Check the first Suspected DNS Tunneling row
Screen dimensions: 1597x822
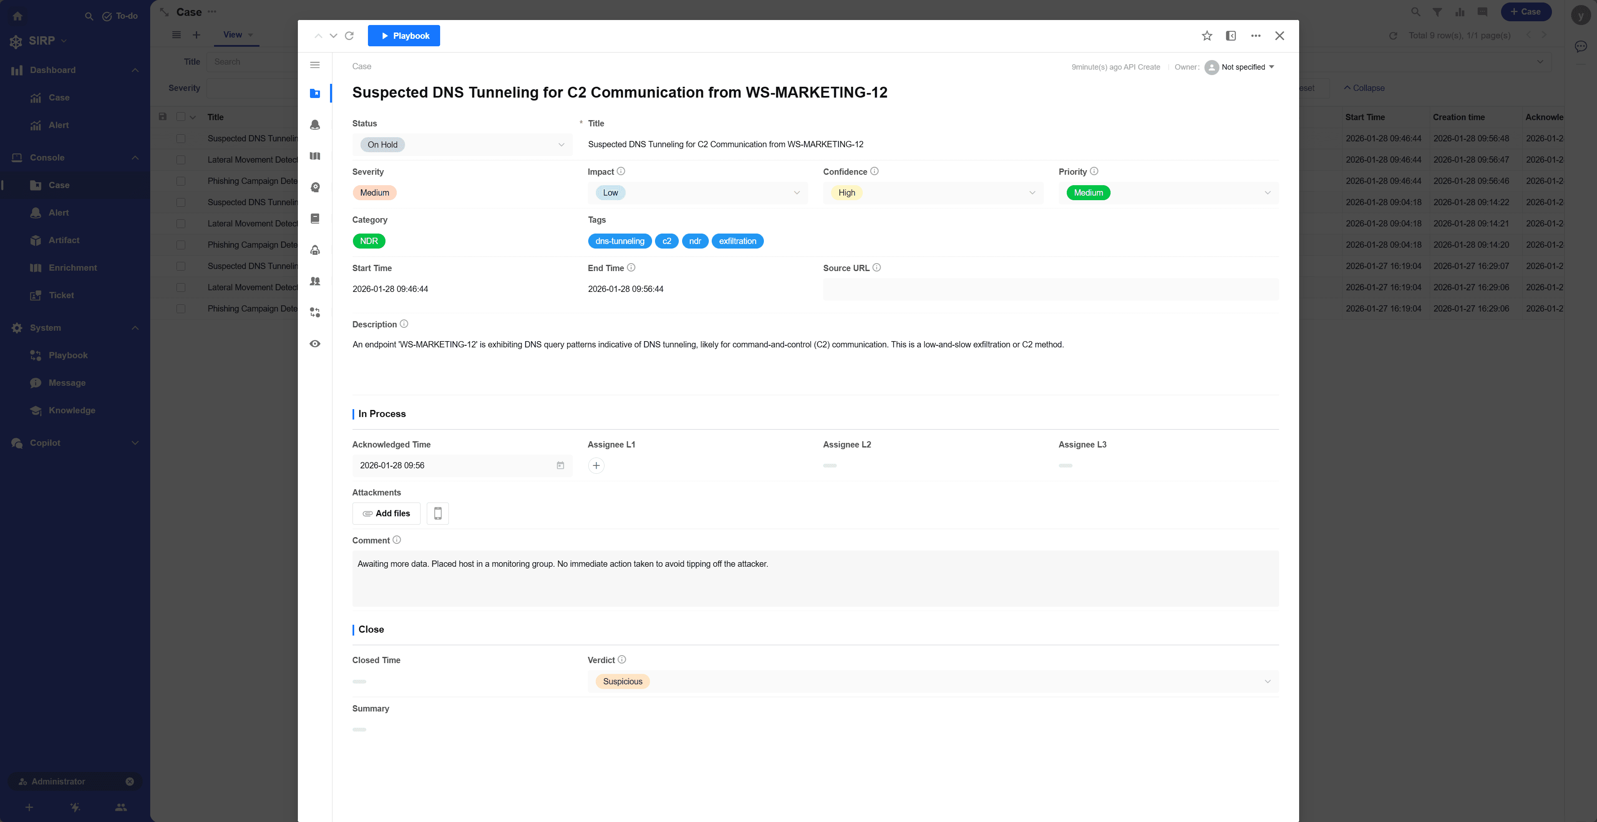(x=180, y=139)
